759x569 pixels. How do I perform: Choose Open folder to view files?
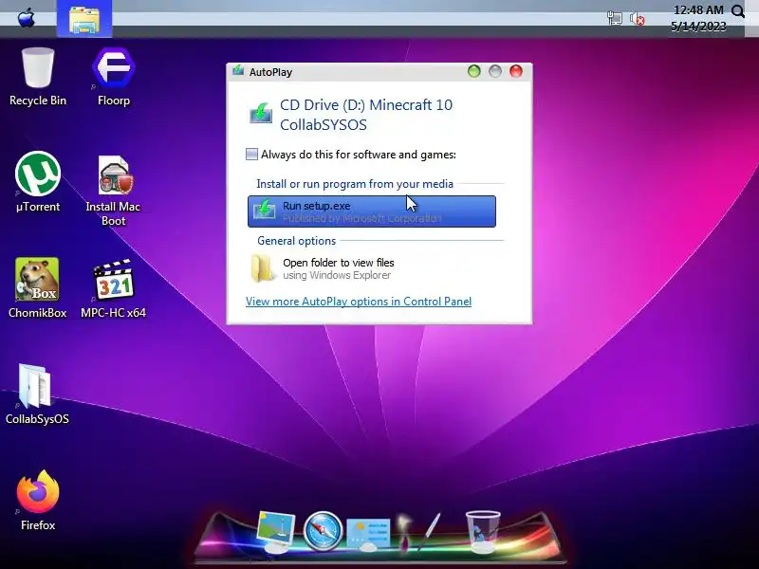coord(372,268)
